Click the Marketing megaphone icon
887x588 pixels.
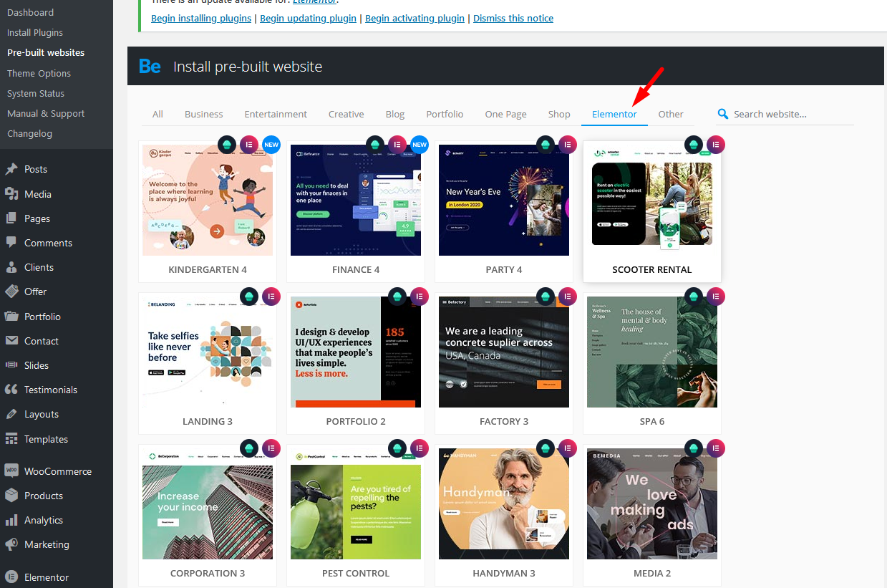point(11,545)
